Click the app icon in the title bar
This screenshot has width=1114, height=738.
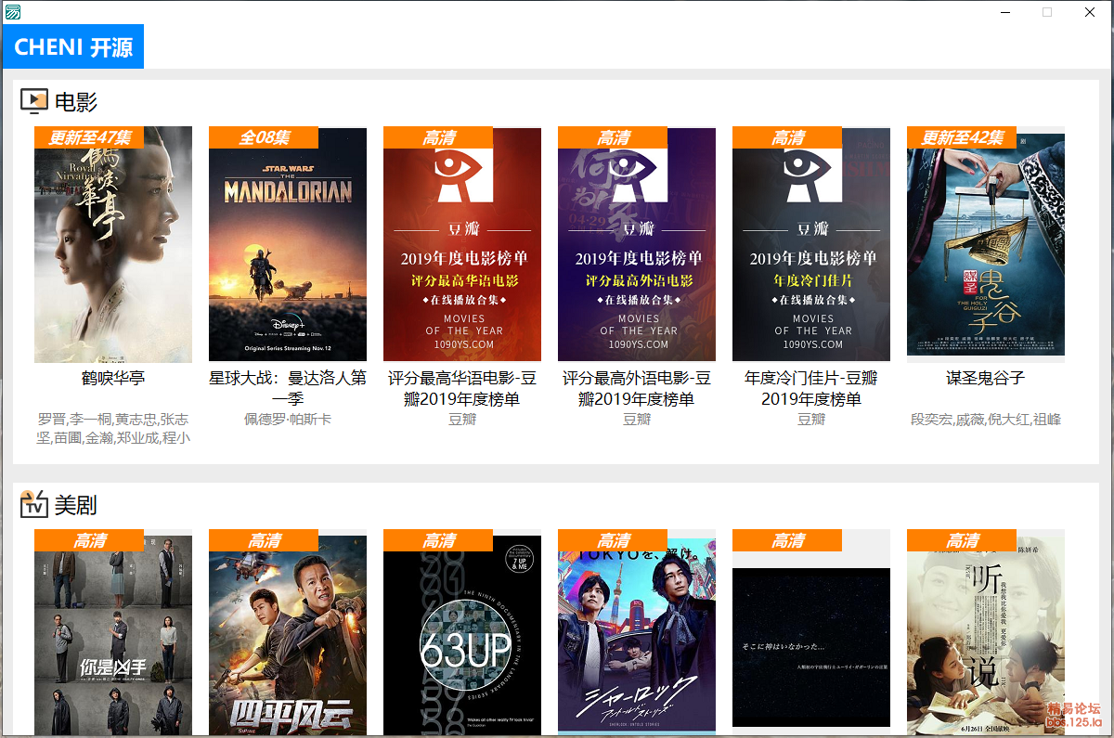point(12,12)
